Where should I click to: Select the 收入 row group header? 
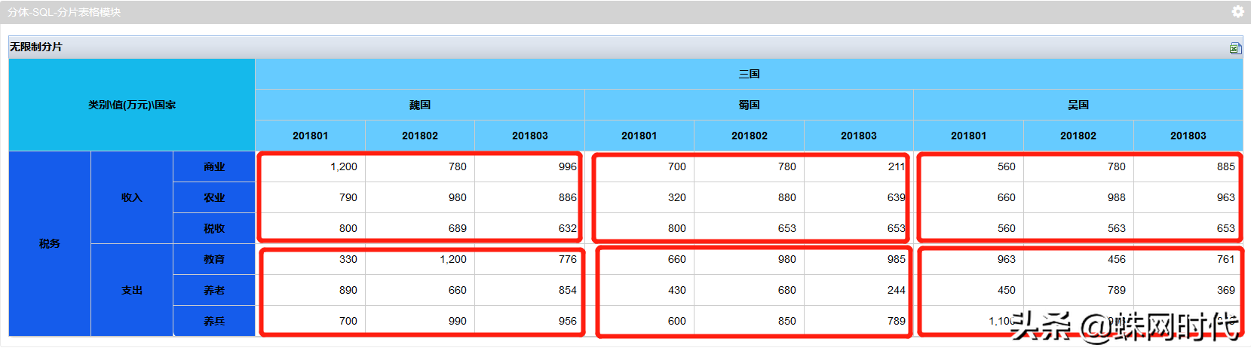pos(132,197)
